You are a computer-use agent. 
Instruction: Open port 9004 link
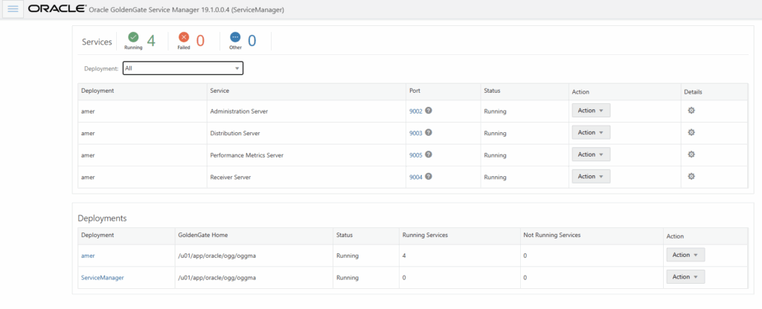pyautogui.click(x=416, y=177)
